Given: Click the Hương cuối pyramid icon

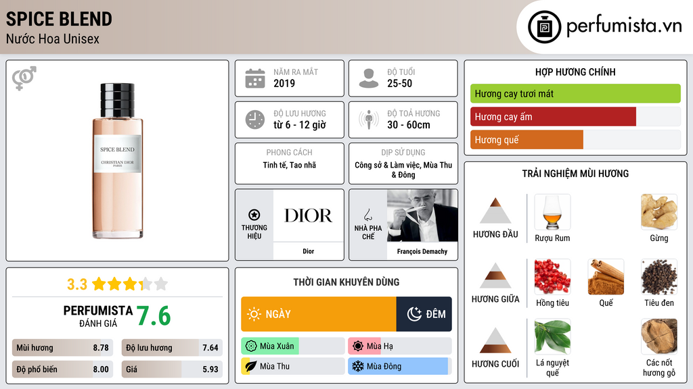Looking at the screenshot, I should (x=495, y=341).
